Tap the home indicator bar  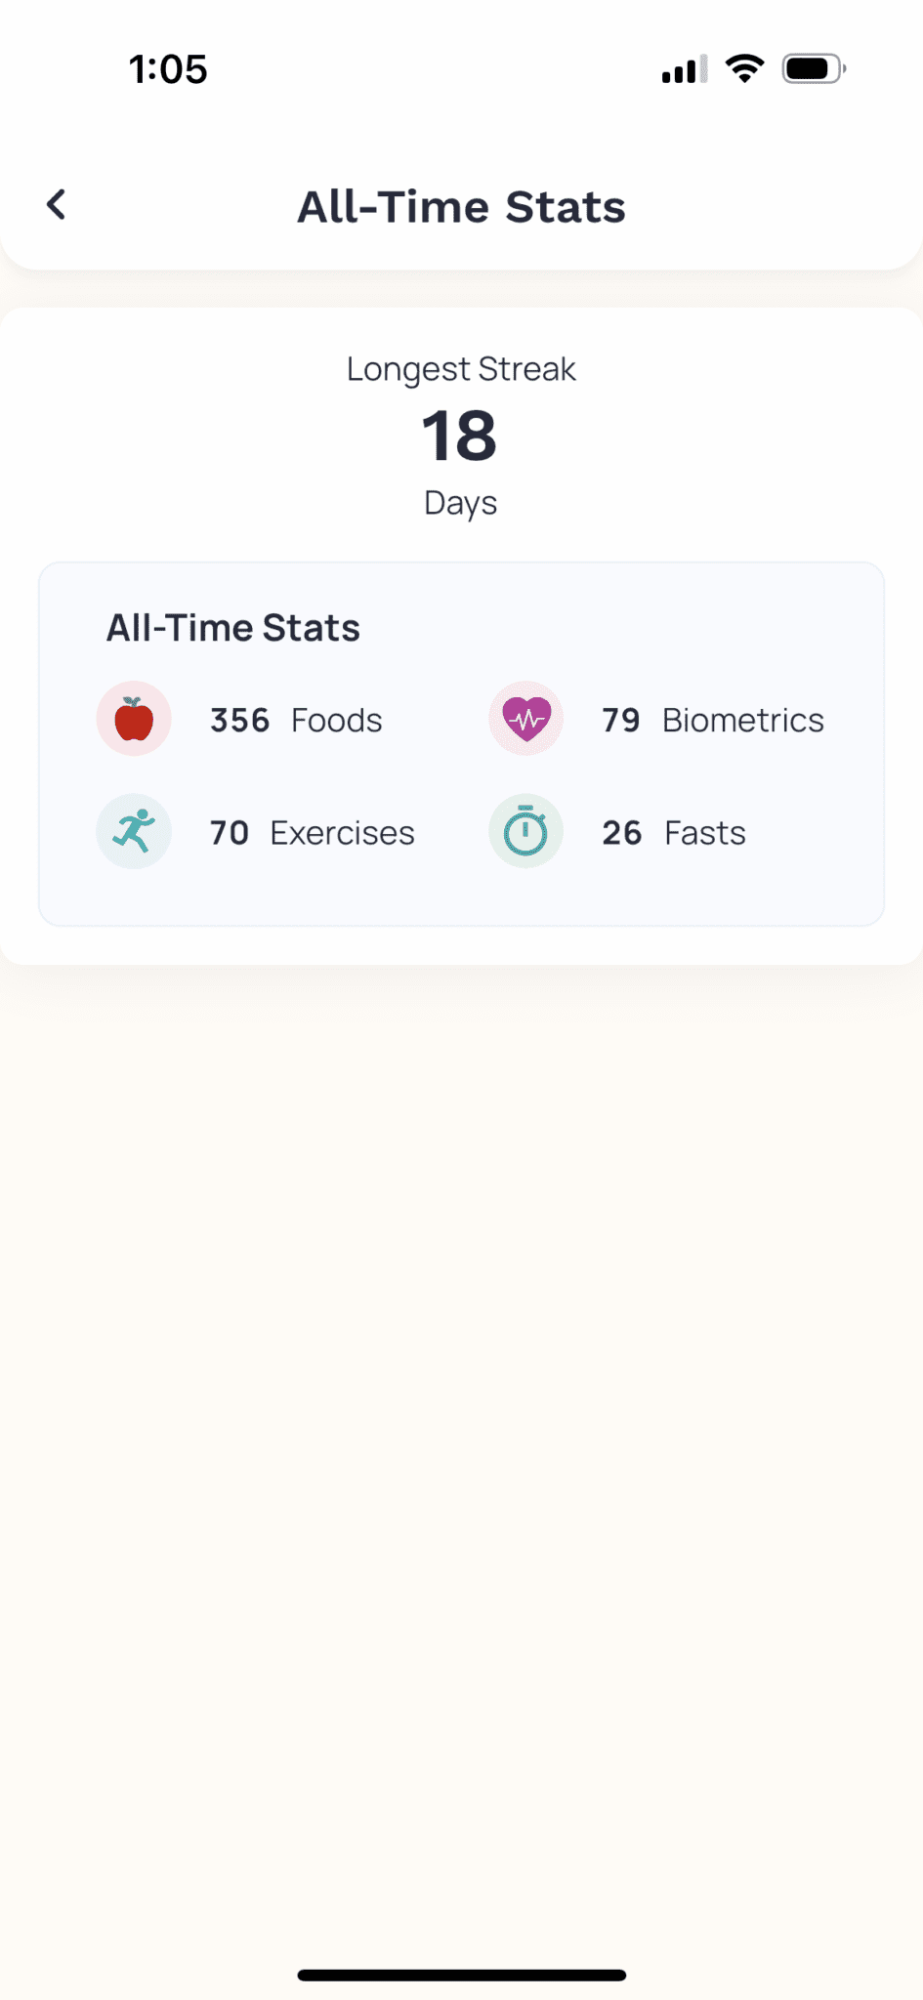pos(461,1975)
